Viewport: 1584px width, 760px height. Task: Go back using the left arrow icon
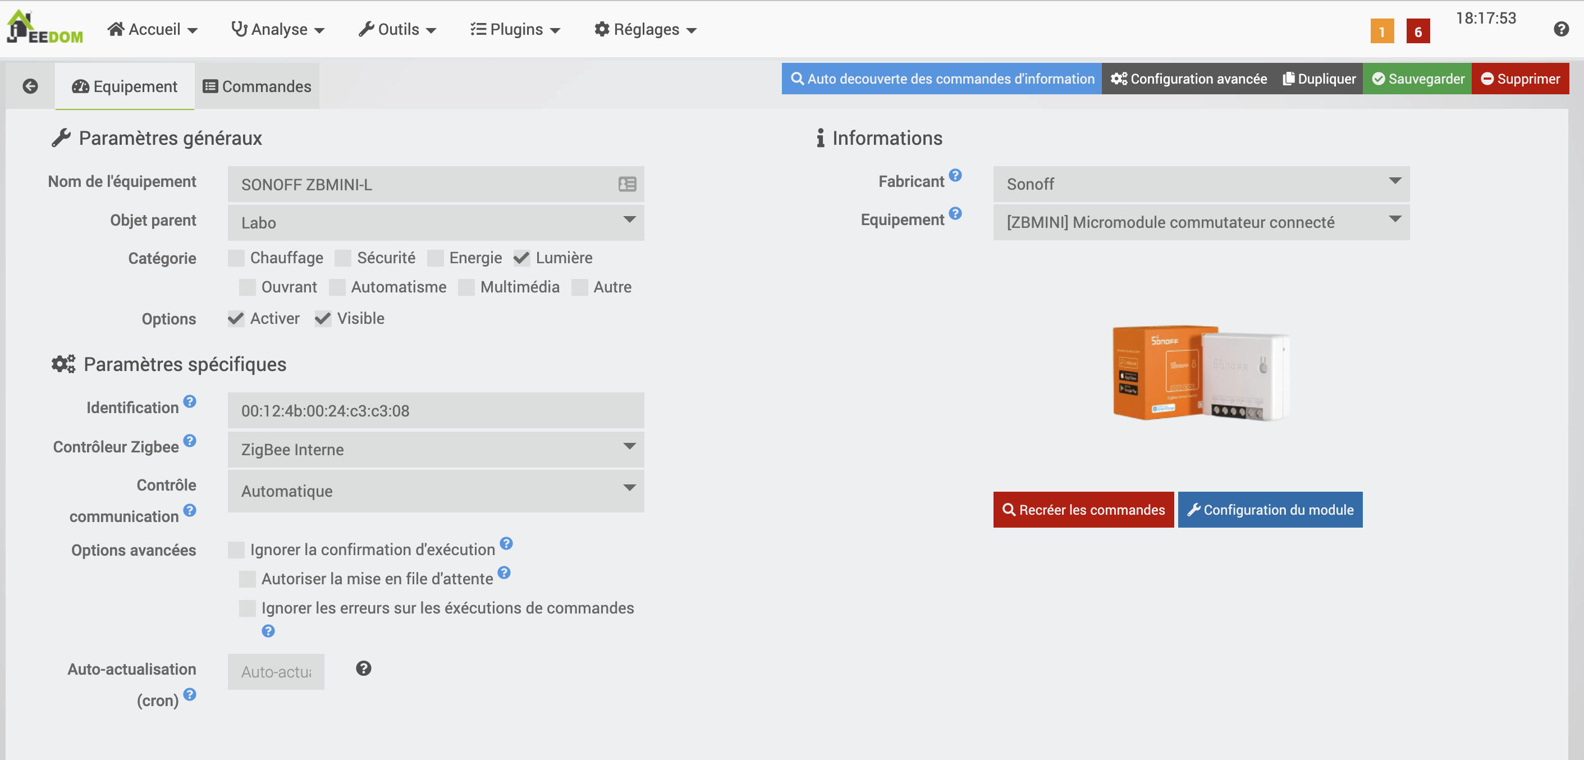click(30, 86)
